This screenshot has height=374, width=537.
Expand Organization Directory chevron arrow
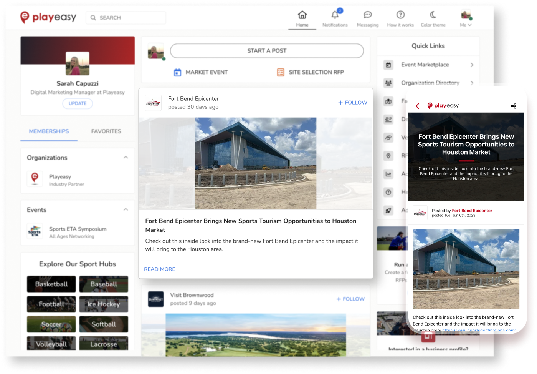[472, 83]
